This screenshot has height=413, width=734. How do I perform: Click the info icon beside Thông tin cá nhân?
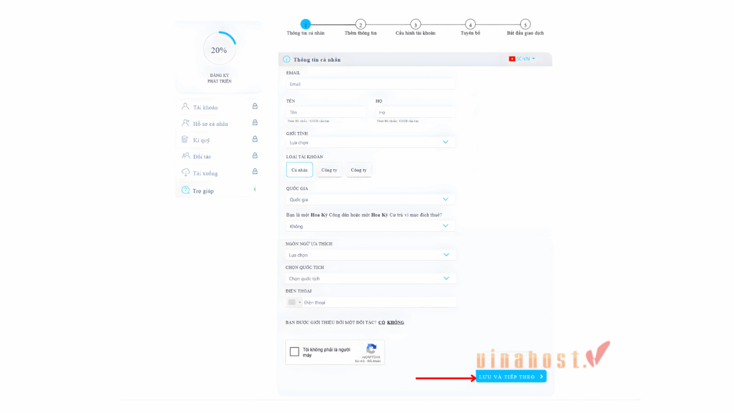(x=287, y=60)
